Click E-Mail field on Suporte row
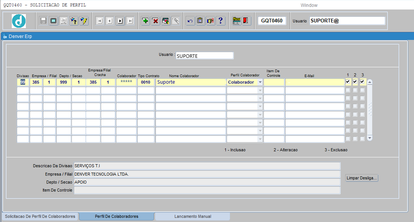The height and width of the screenshot is (222, 414). point(315,82)
